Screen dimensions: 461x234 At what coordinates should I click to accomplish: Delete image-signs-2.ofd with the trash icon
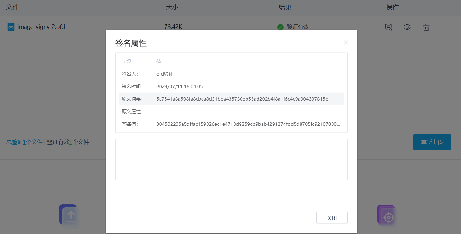[426, 27]
